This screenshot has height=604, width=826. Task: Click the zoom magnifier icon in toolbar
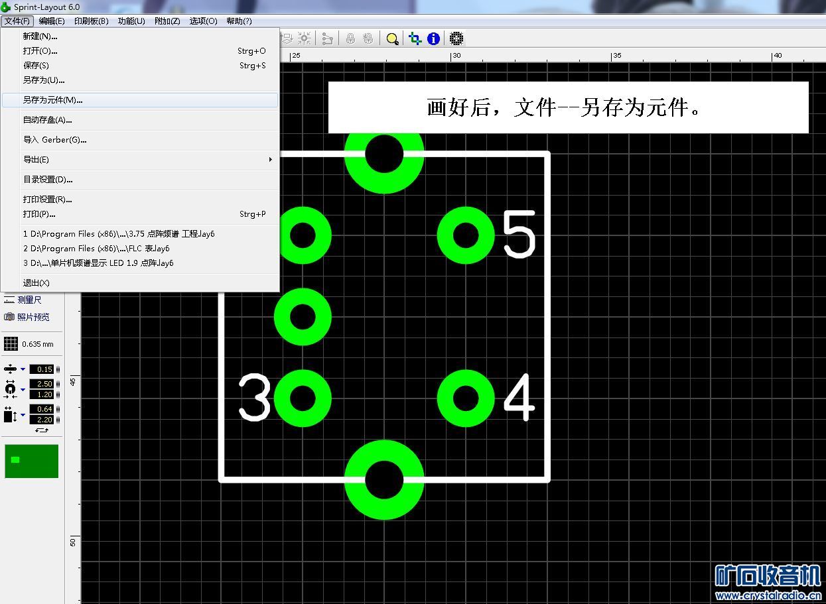coord(393,38)
